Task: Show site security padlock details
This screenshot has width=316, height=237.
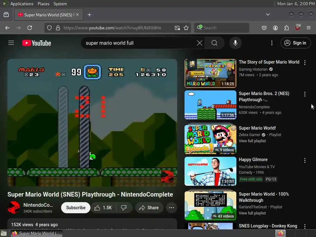Action: (58, 28)
